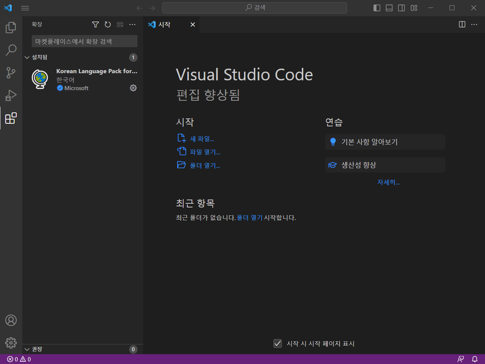Screen dimensions: 485x364
Task: Click the 새 파일... link
Action: pyautogui.click(x=202, y=139)
